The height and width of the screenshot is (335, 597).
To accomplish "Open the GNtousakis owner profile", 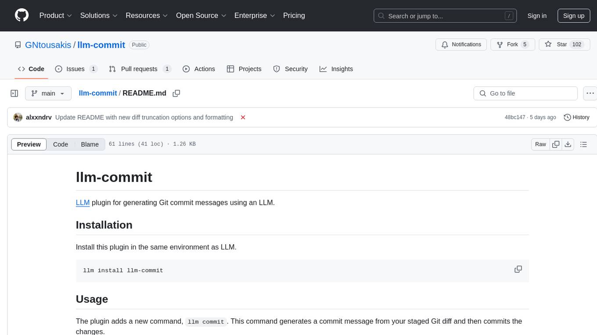I will pos(48,45).
